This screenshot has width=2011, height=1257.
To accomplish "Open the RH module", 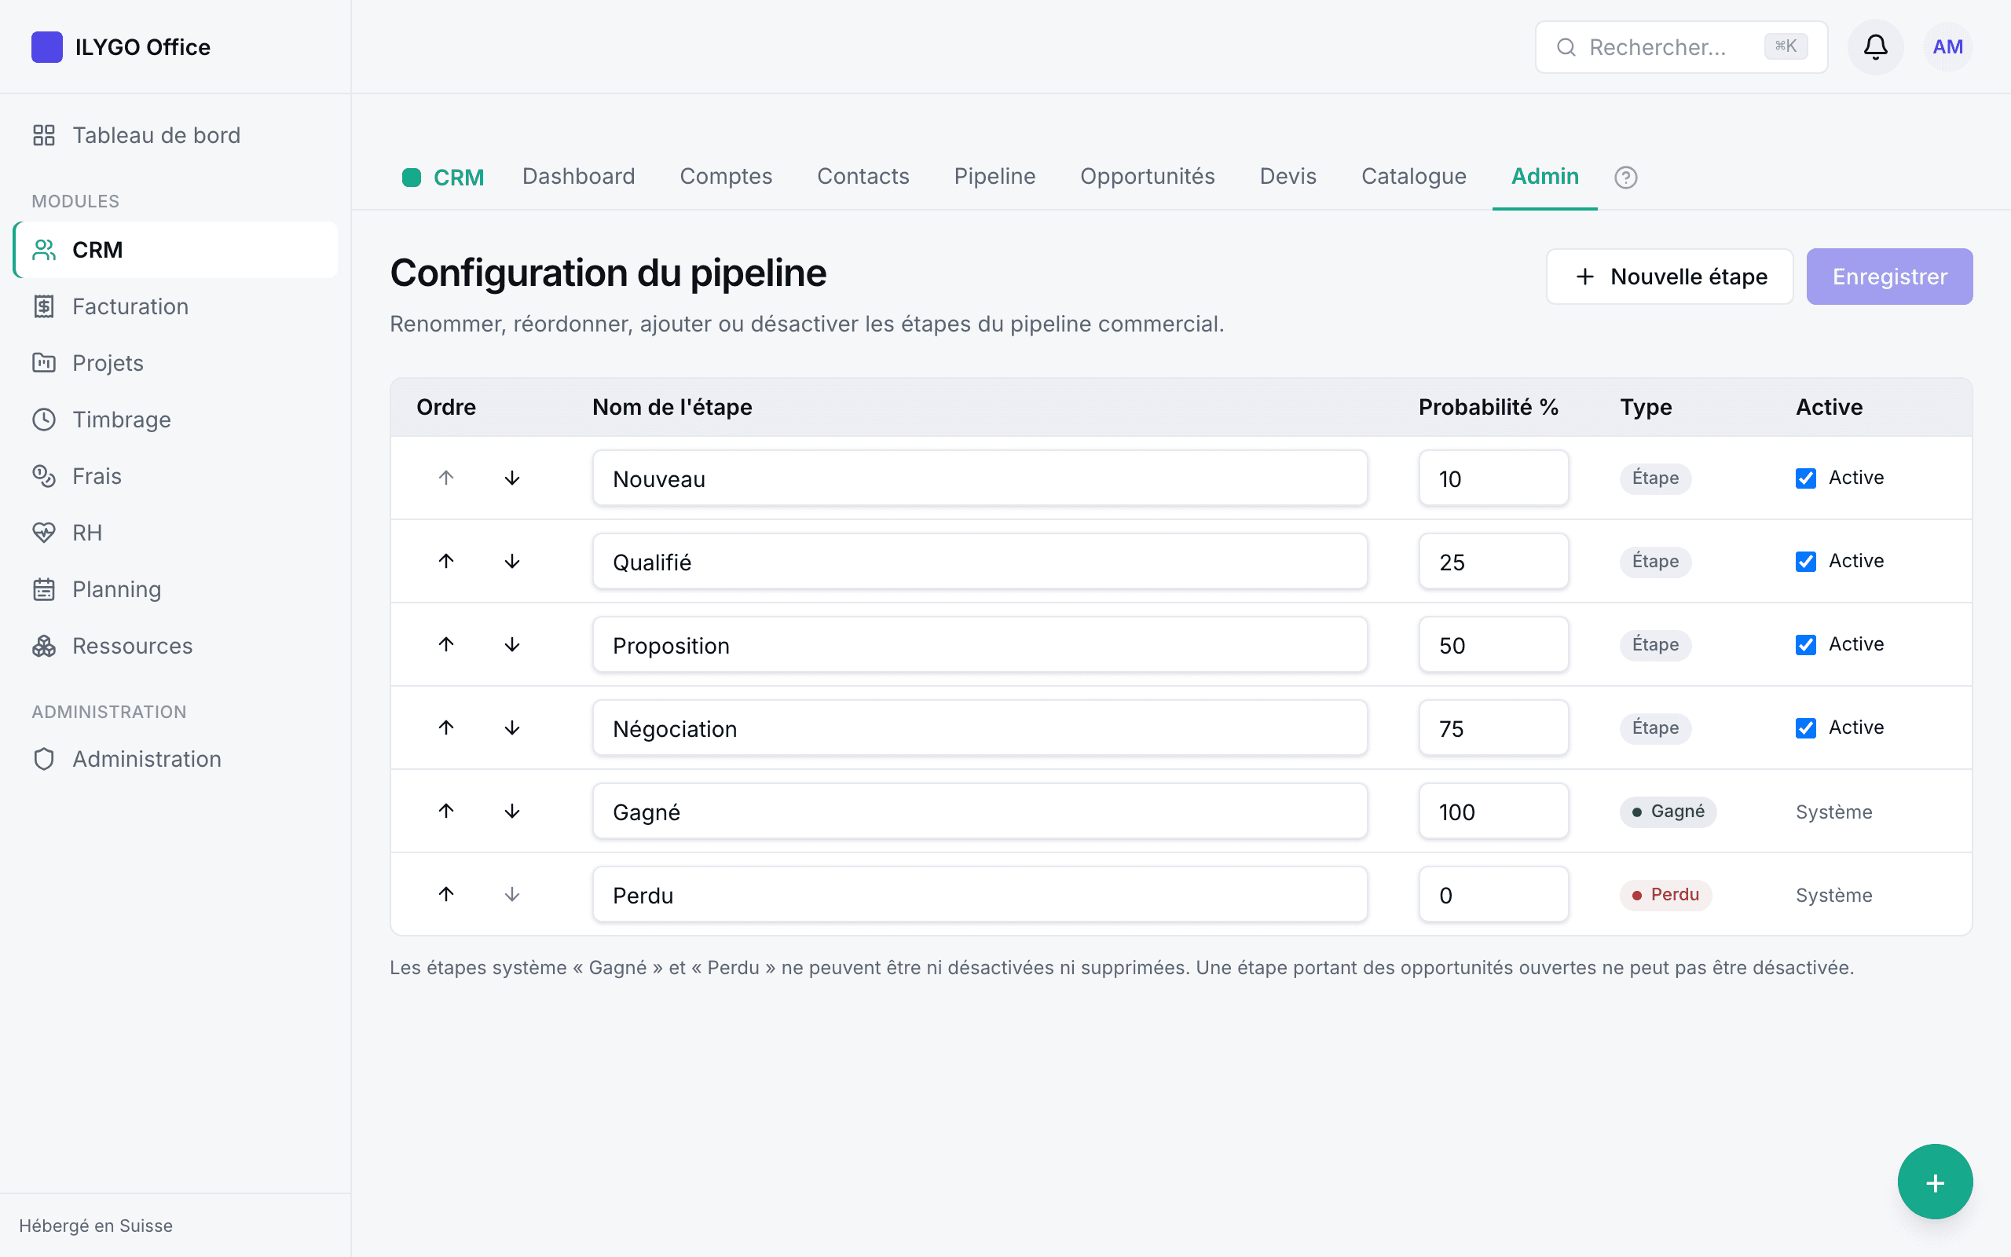I will (x=175, y=533).
